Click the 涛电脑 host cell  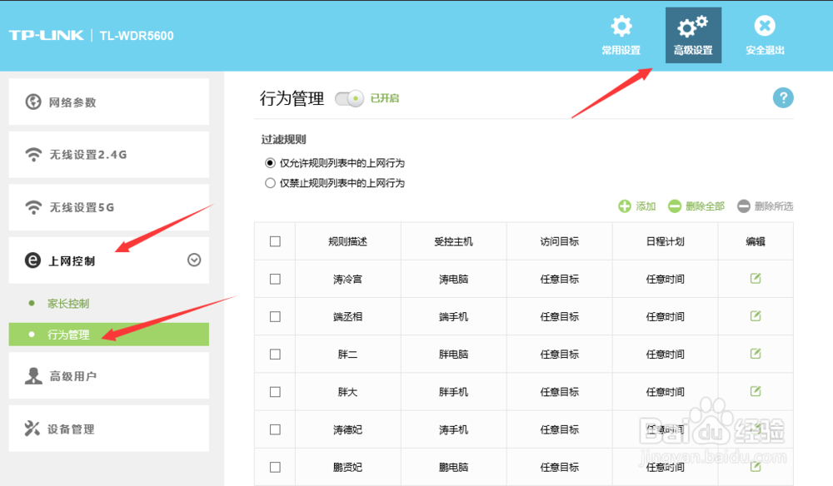[453, 279]
